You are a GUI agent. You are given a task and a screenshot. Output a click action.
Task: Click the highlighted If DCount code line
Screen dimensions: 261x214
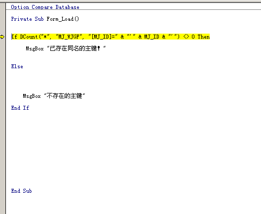pos(111,37)
